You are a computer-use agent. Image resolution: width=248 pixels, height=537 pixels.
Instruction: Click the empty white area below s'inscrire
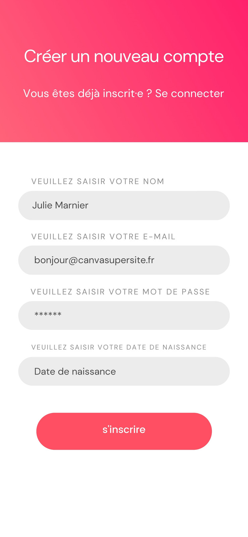click(124, 493)
